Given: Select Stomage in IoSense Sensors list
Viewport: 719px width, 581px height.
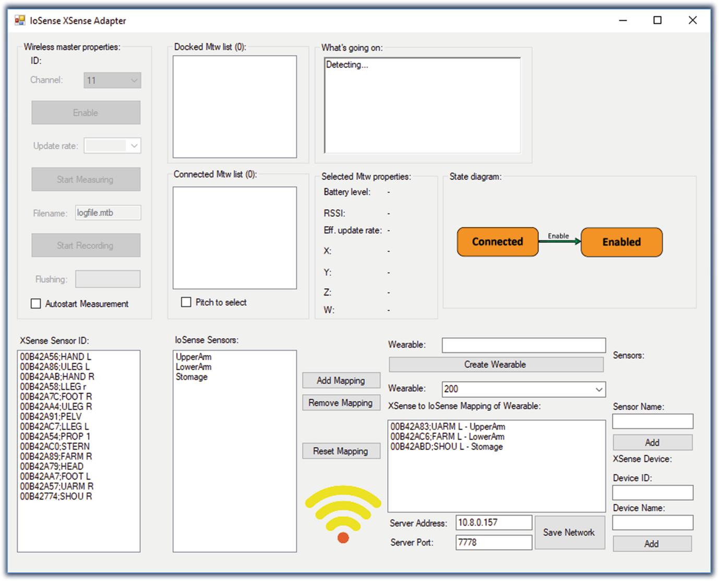Looking at the screenshot, I should 191,376.
